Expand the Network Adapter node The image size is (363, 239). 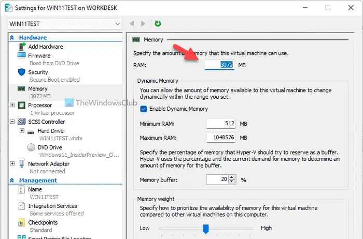click(x=12, y=163)
